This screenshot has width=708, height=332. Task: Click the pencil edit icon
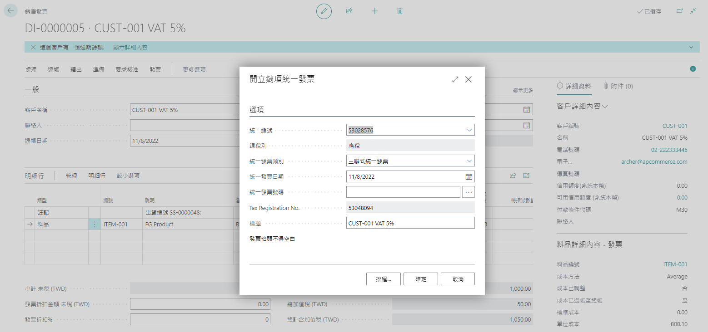click(x=324, y=11)
